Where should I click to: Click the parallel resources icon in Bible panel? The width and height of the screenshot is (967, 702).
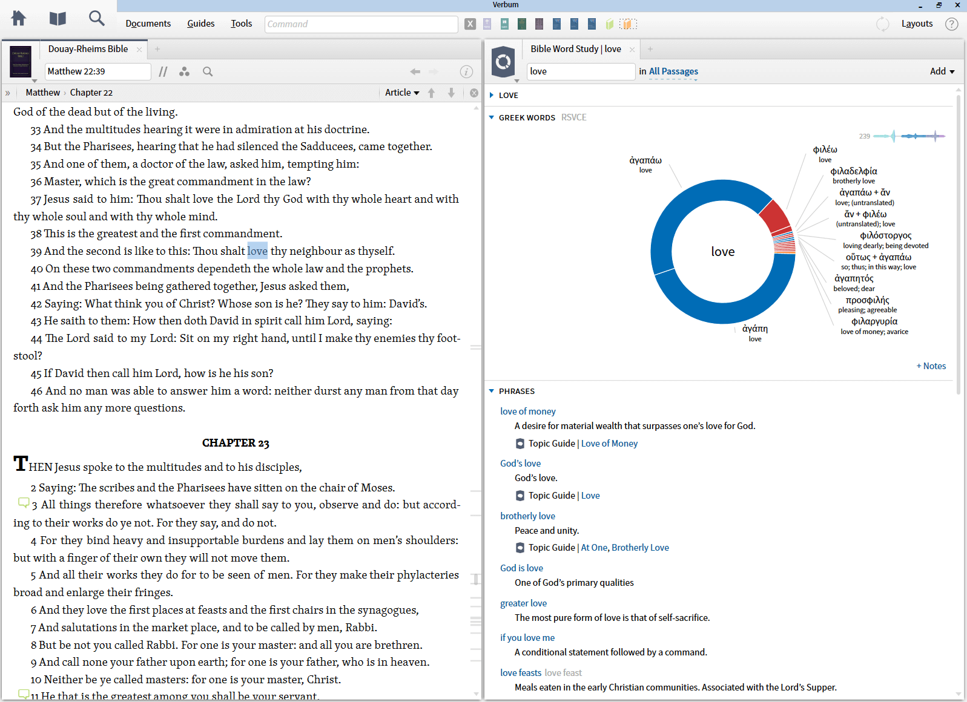[x=163, y=72]
